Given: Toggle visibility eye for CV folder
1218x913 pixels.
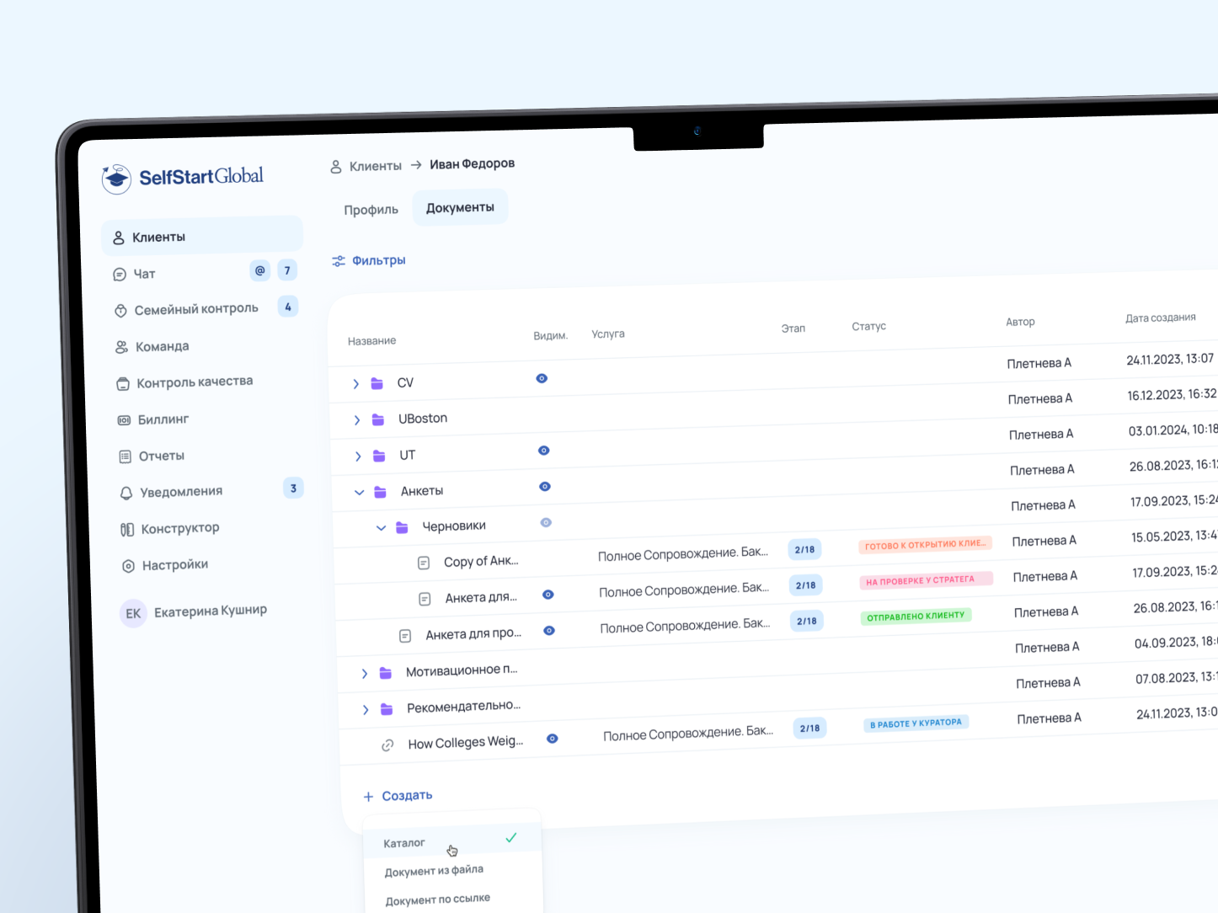Looking at the screenshot, I should pos(542,379).
